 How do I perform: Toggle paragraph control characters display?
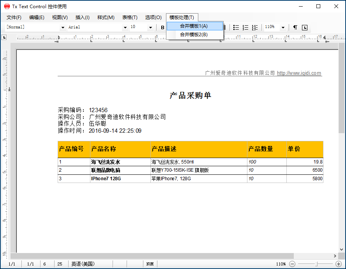click(295, 28)
